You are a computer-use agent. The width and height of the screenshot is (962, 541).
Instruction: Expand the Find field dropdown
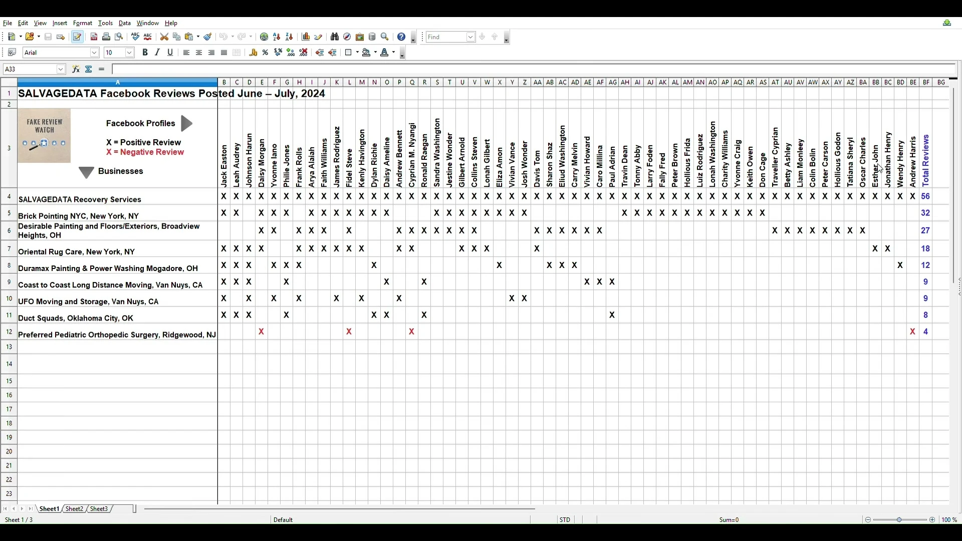click(x=471, y=37)
